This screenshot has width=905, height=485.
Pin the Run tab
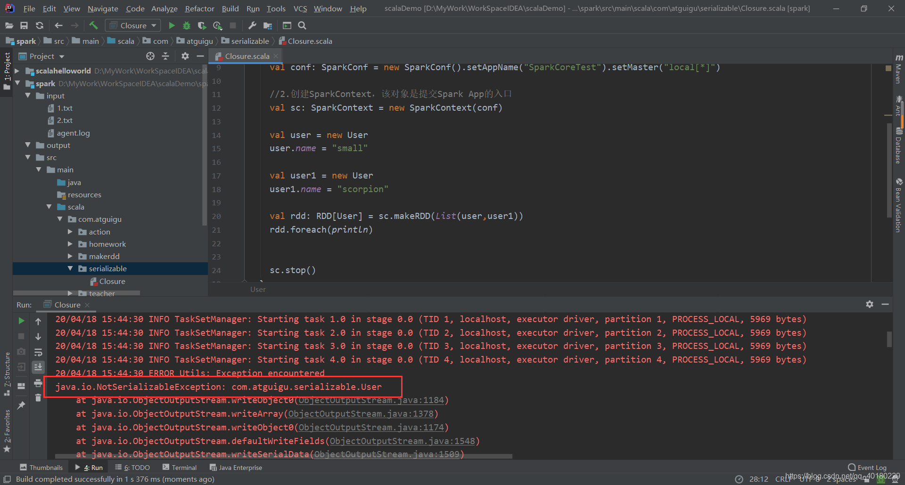coord(21,405)
